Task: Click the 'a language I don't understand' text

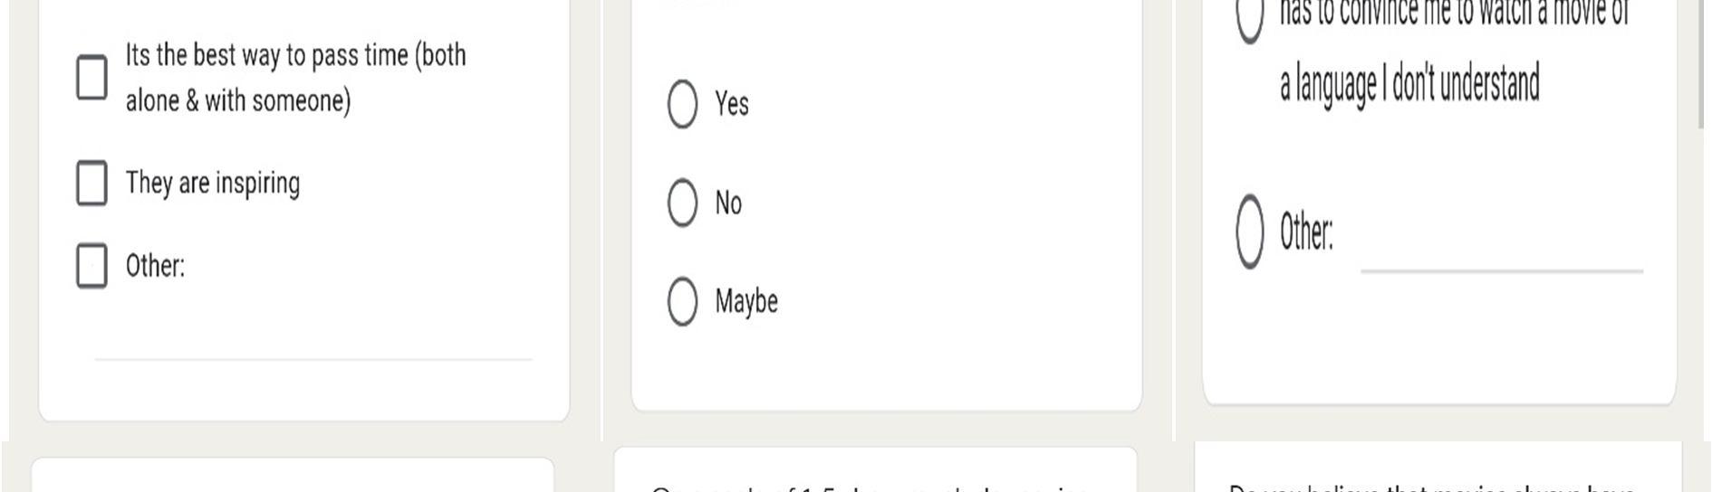Action: tap(1409, 84)
